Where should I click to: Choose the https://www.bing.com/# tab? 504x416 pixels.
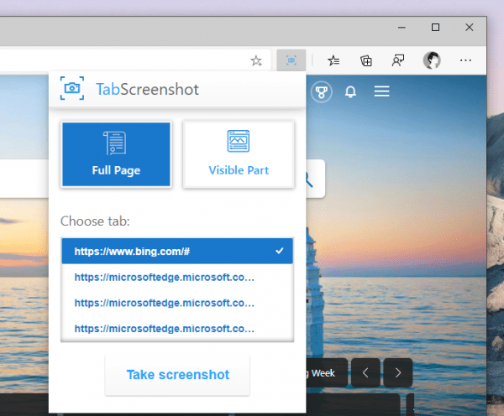pos(177,251)
